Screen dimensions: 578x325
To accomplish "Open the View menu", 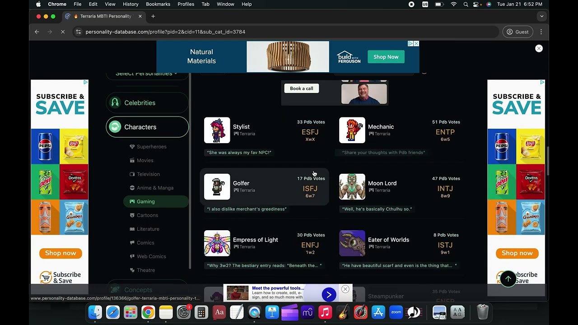I will (110, 4).
